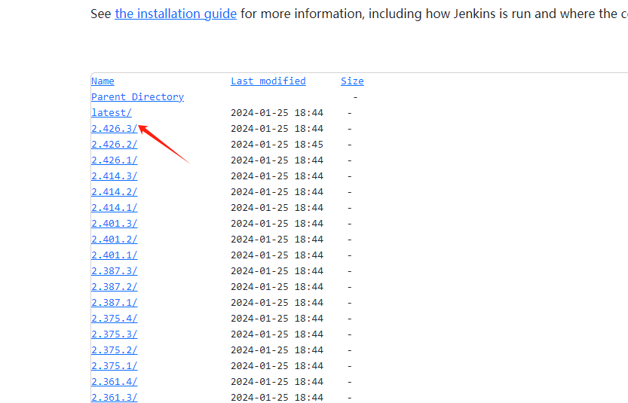
Task: Open the 2.387.2/ version folder
Action: coord(114,286)
